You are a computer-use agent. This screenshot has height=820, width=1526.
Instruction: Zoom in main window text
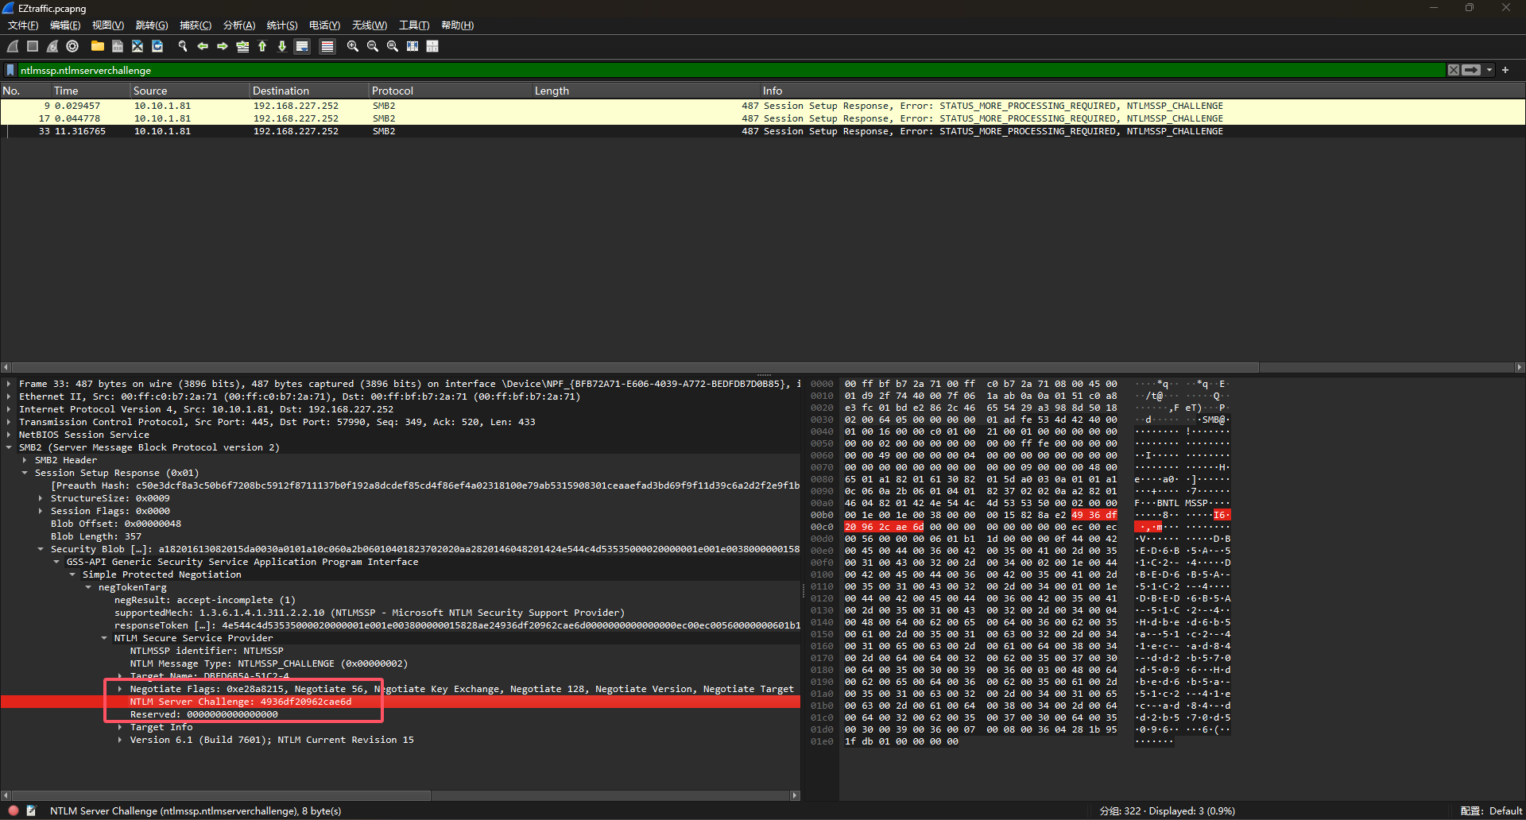pyautogui.click(x=353, y=47)
